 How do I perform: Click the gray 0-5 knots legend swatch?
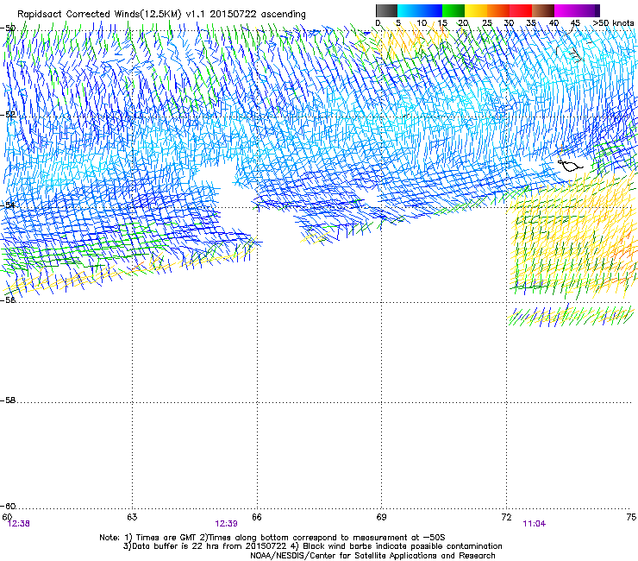pos(386,10)
